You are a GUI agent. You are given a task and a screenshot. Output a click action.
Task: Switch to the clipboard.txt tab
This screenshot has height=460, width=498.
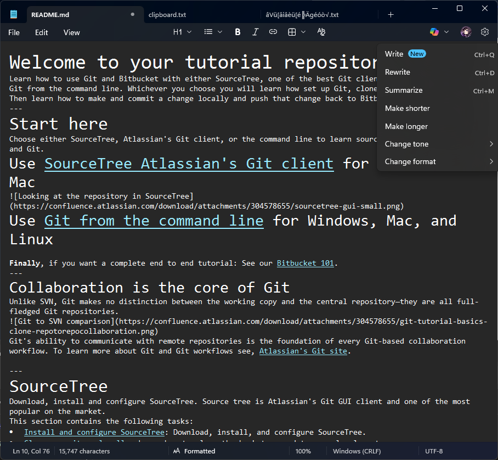[167, 15]
